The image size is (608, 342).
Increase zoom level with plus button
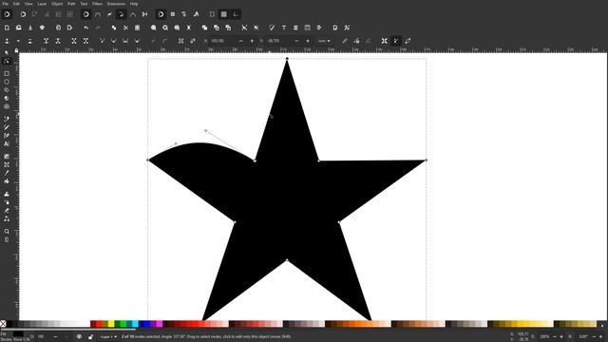(560, 337)
